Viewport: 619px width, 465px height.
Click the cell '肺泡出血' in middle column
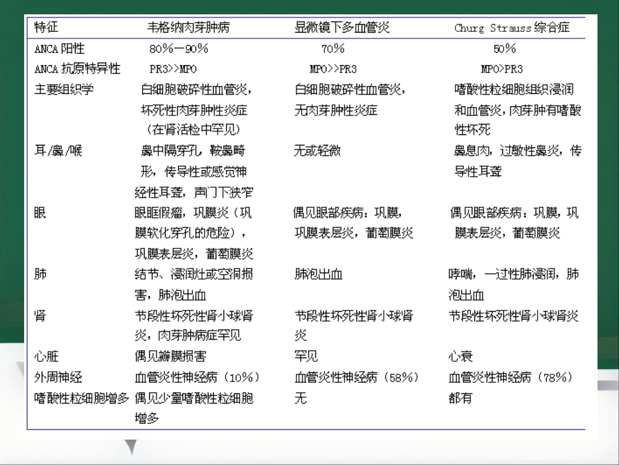coord(318,274)
